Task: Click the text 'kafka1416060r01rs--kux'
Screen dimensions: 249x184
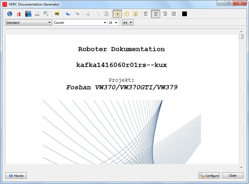Action: [x=122, y=65]
